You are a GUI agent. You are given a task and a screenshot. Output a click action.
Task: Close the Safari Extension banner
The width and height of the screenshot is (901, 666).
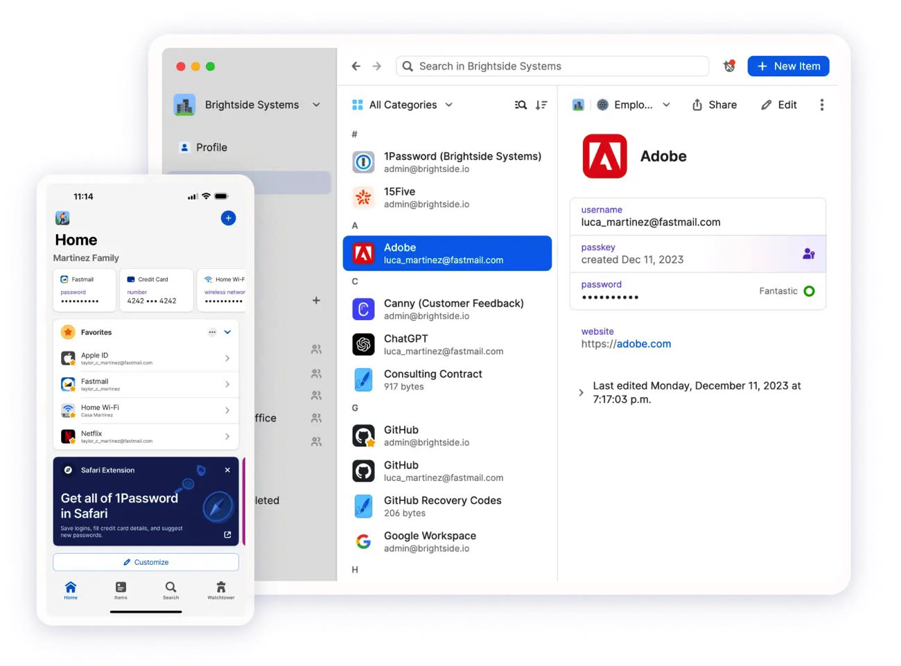coord(227,470)
